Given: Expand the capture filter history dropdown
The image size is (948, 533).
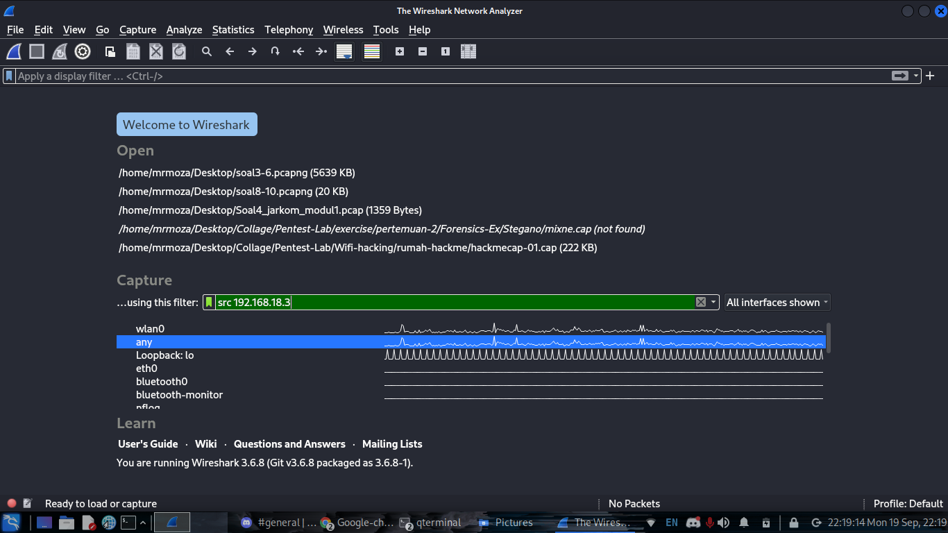Looking at the screenshot, I should pos(712,302).
